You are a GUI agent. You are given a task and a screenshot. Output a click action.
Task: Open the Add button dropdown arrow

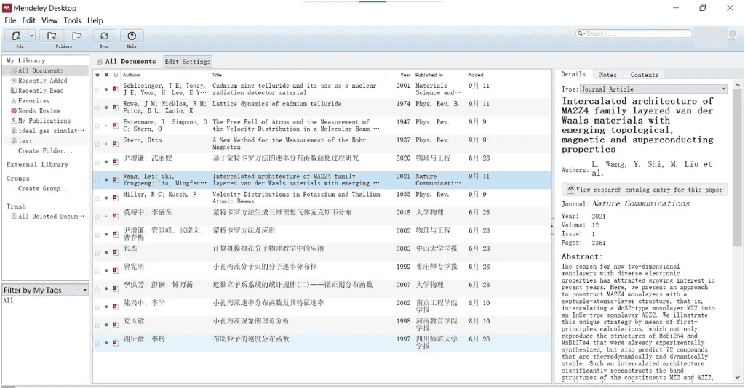[x=32, y=36]
